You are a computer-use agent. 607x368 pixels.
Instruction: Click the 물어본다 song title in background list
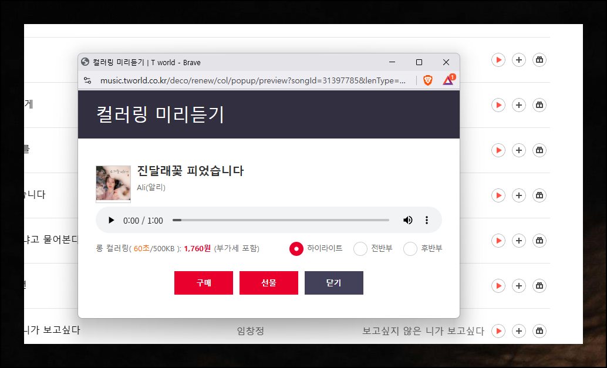click(x=50, y=240)
